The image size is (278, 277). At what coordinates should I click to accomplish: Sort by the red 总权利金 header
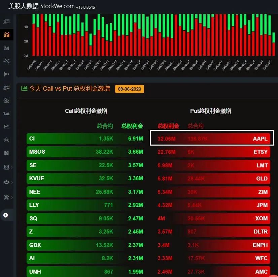click(x=168, y=126)
